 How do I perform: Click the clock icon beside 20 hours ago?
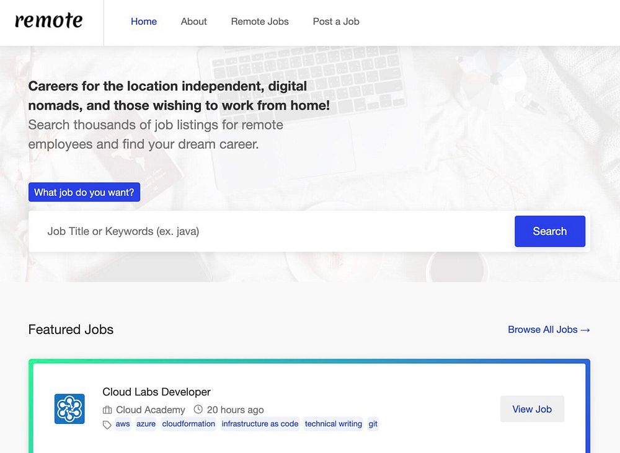[198, 410]
